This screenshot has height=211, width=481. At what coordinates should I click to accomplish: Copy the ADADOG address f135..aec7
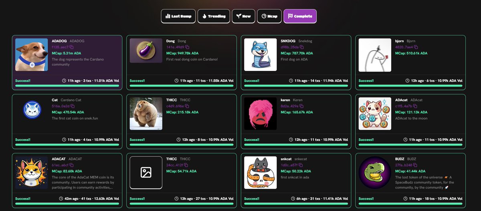click(x=71, y=47)
